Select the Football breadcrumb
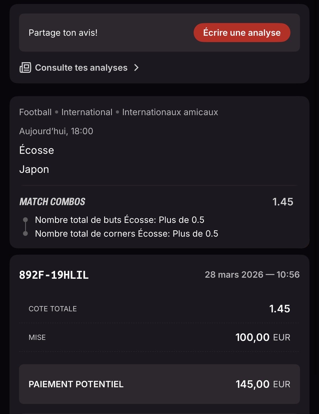The width and height of the screenshot is (319, 414). pyautogui.click(x=35, y=112)
